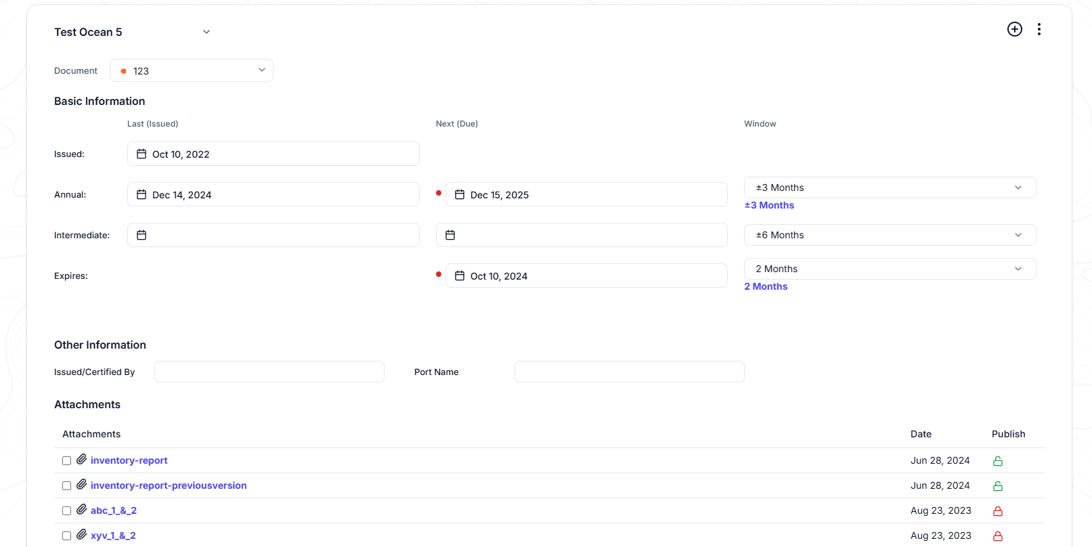The width and height of the screenshot is (1092, 547).
Task: Open the three-dot more options menu
Action: point(1039,29)
